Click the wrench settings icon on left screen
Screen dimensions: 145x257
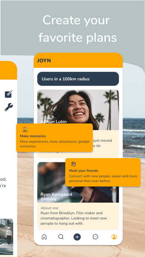point(9,107)
